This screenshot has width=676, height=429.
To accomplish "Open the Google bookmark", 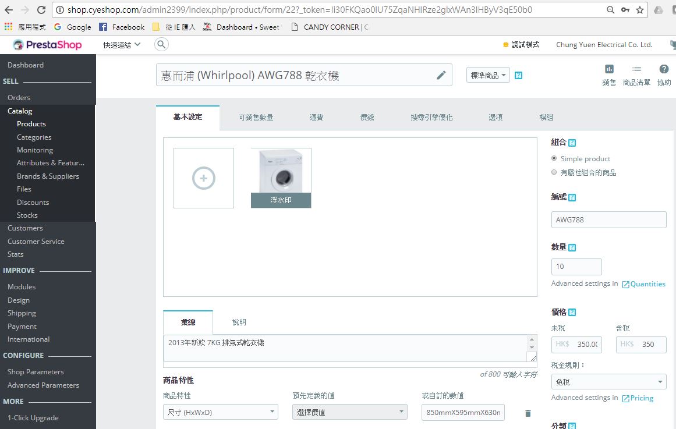I will pyautogui.click(x=72, y=27).
